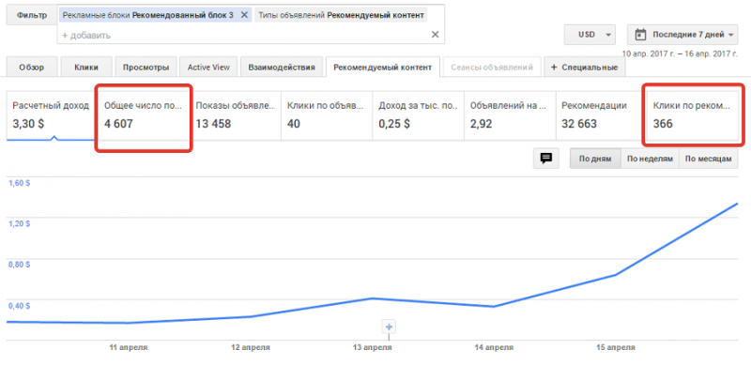The height and width of the screenshot is (365, 751).
Task: Group the chart По неделям
Action: coord(650,159)
